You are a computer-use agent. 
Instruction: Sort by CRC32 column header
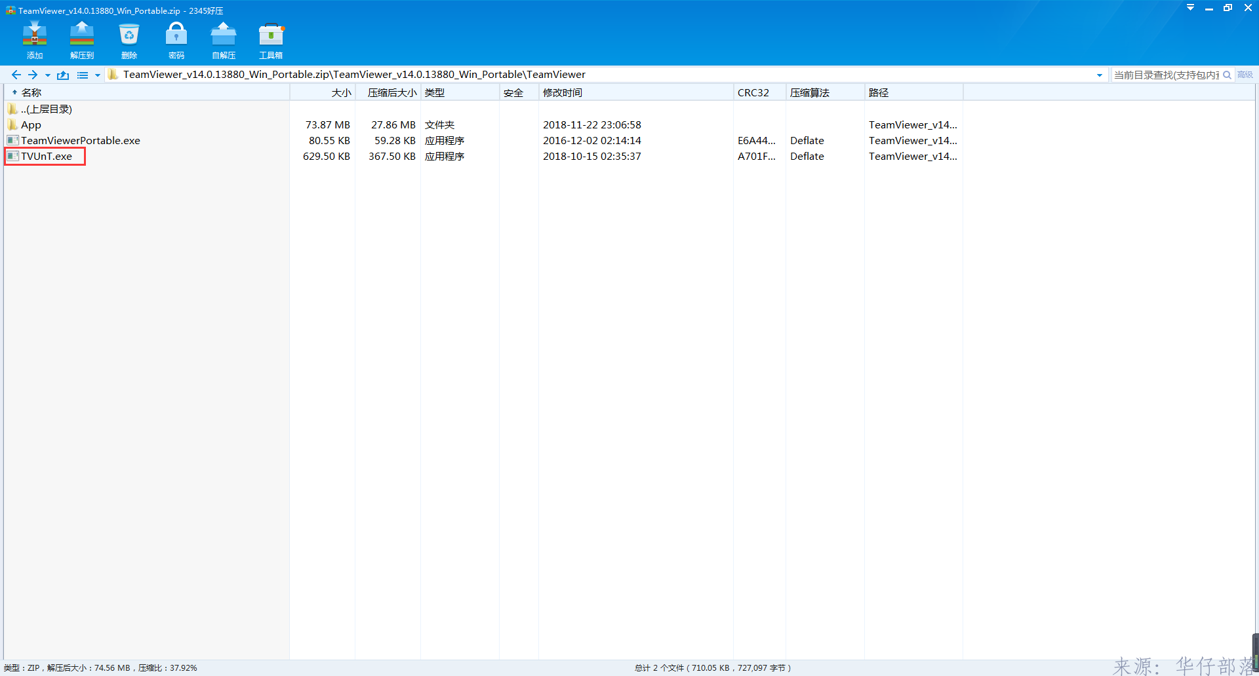point(759,92)
